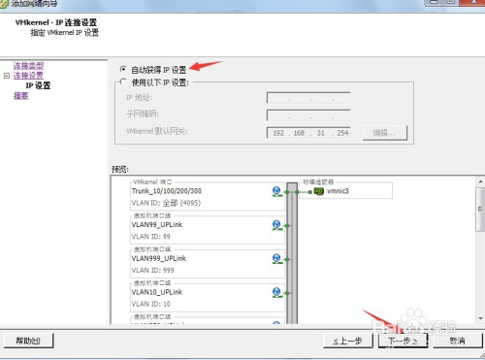Click the vmnic3 network adapter icon

point(319,191)
